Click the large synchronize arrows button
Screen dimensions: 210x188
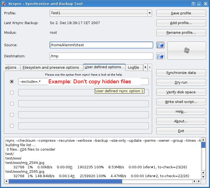pos(186,50)
